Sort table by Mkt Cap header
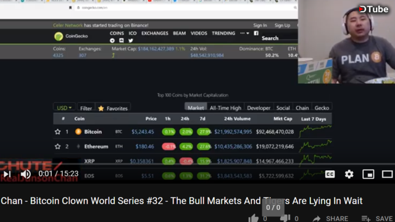Screen dimensions: 395x222 tap(283, 118)
